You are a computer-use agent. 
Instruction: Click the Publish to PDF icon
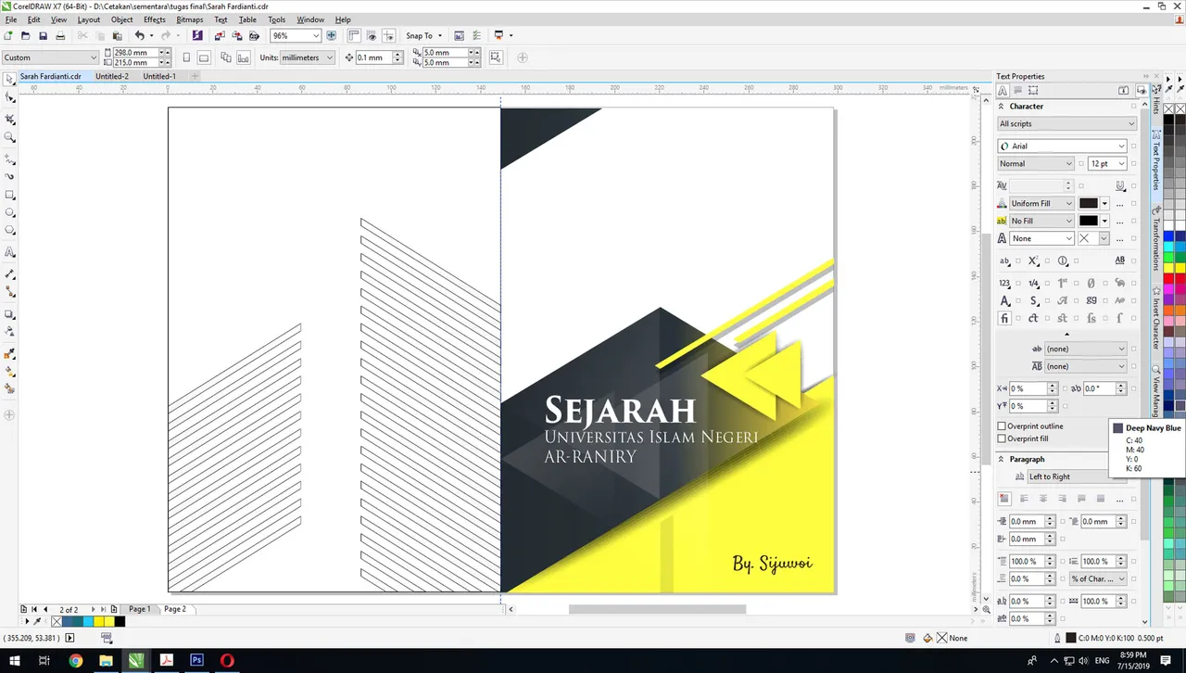point(254,35)
